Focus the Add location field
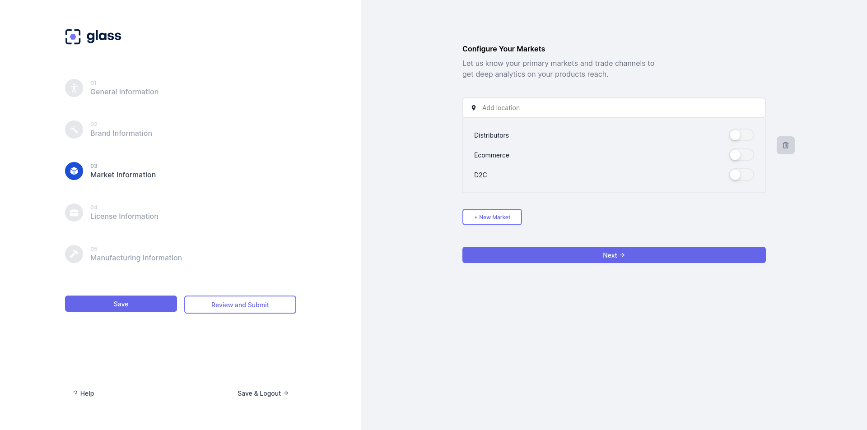The width and height of the screenshot is (867, 430). tap(619, 108)
